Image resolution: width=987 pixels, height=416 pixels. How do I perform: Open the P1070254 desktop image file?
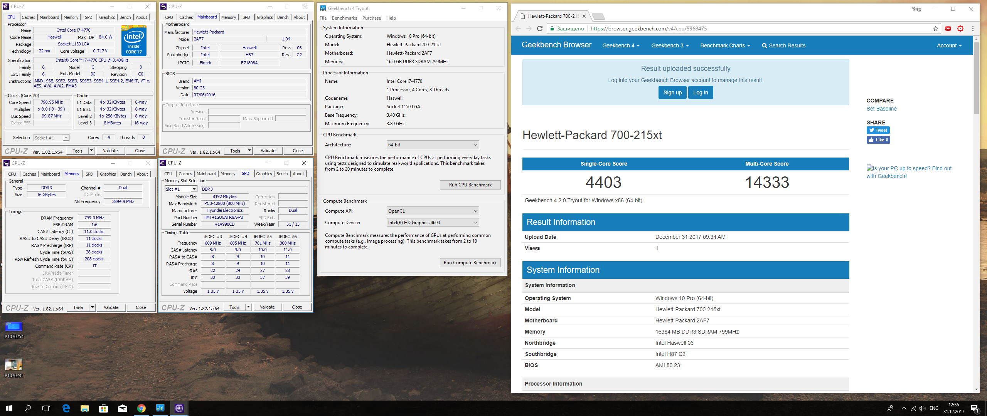tap(14, 330)
